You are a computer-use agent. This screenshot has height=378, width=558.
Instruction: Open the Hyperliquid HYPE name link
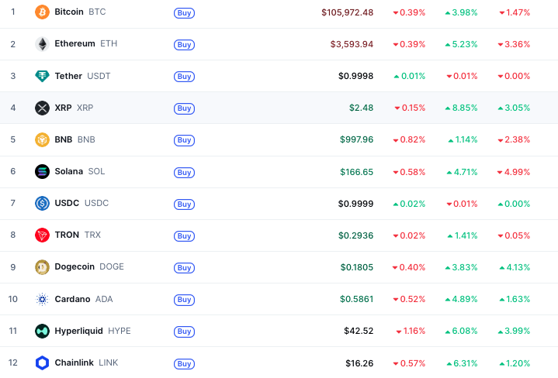(x=78, y=331)
